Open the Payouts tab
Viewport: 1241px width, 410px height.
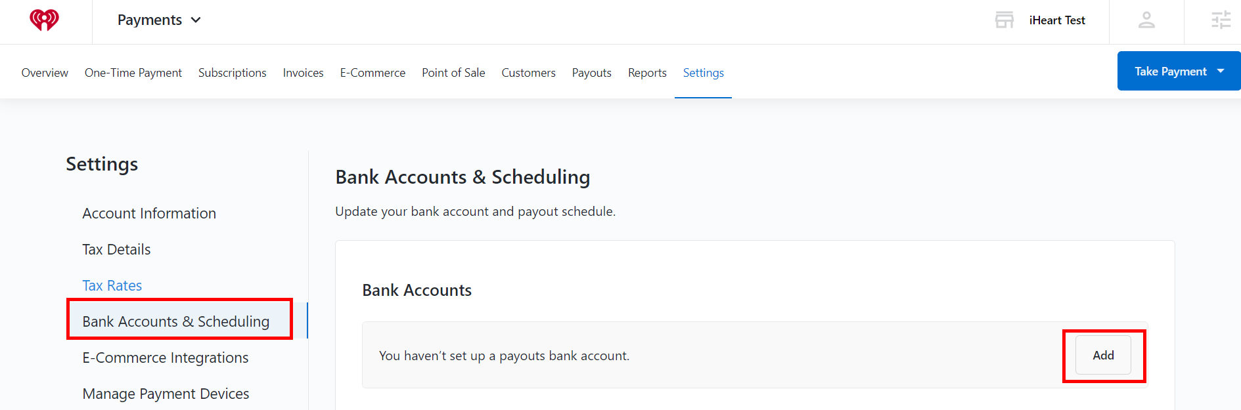pyautogui.click(x=592, y=73)
